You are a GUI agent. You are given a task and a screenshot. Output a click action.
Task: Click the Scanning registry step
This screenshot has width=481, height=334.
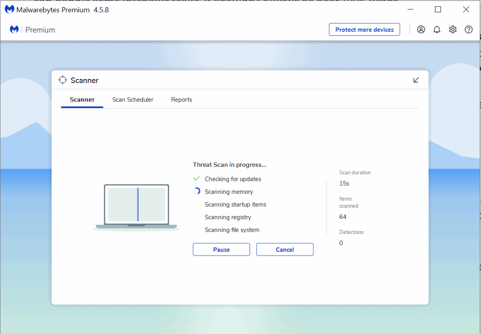pyautogui.click(x=228, y=217)
